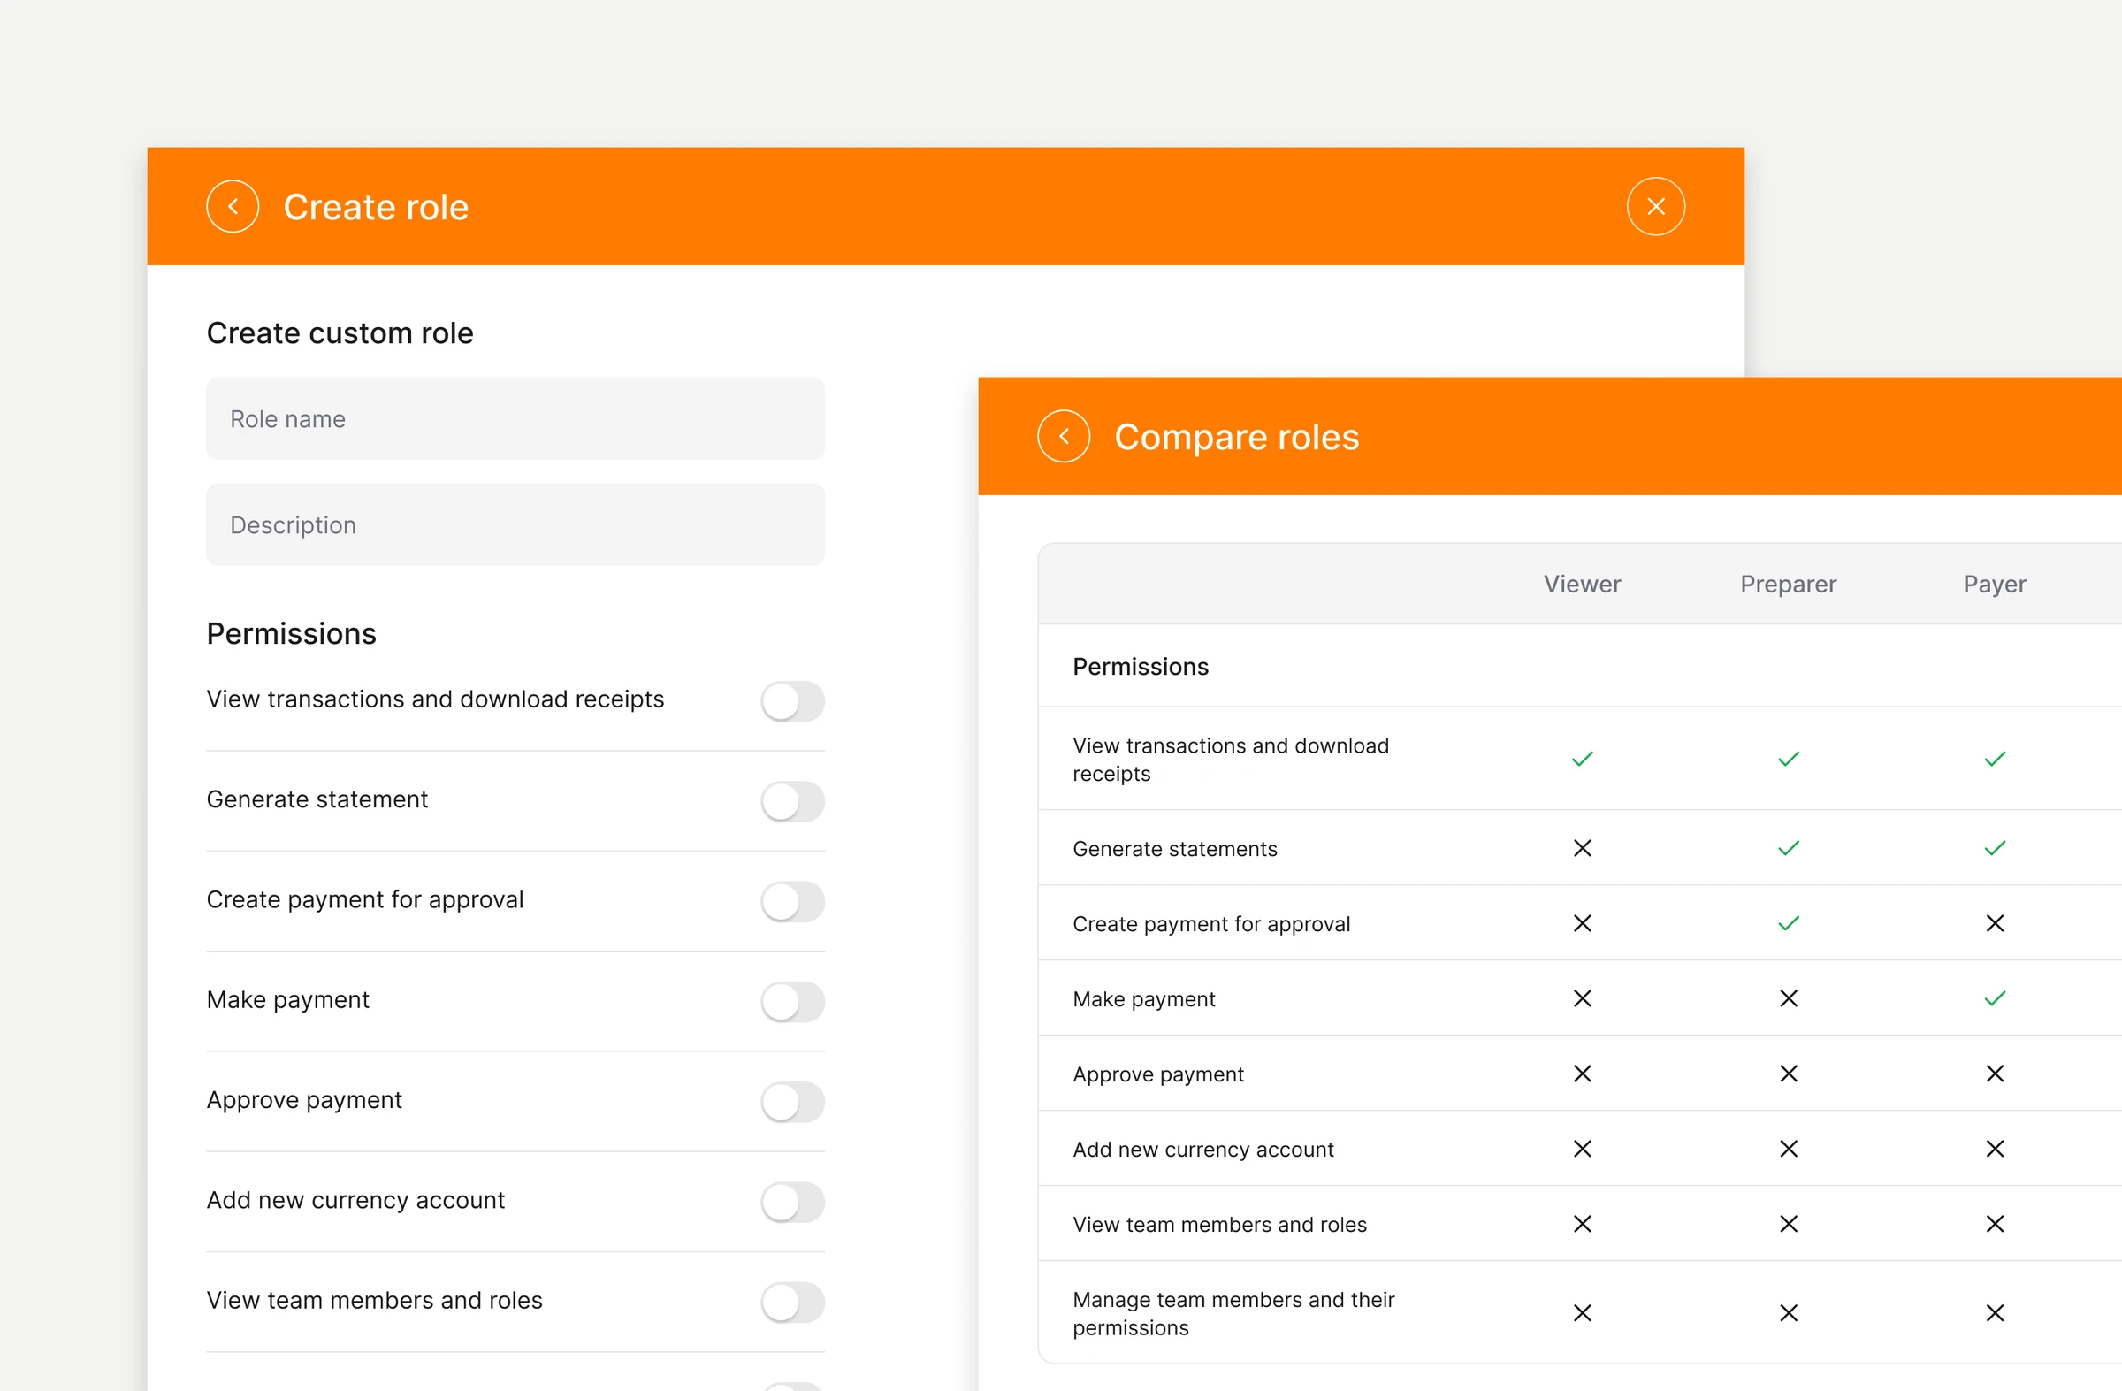Click the Preparer cross for View team members row
Viewport: 2122px width, 1391px height.
click(x=1789, y=1224)
